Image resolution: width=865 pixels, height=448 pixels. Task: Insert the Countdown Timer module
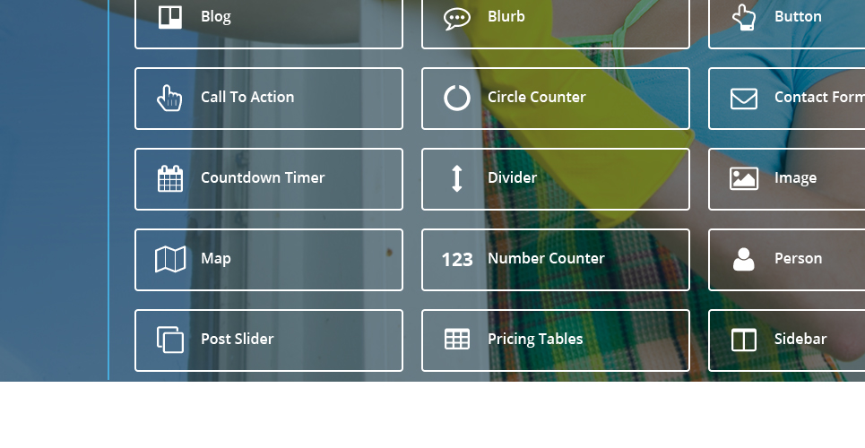pyautogui.click(x=269, y=179)
